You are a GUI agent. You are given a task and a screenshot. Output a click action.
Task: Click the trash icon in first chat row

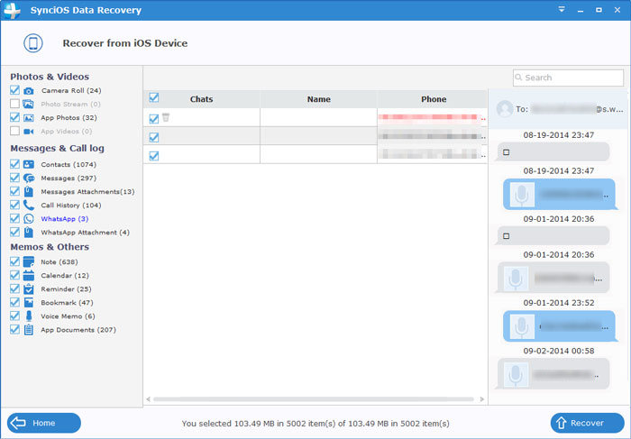165,117
